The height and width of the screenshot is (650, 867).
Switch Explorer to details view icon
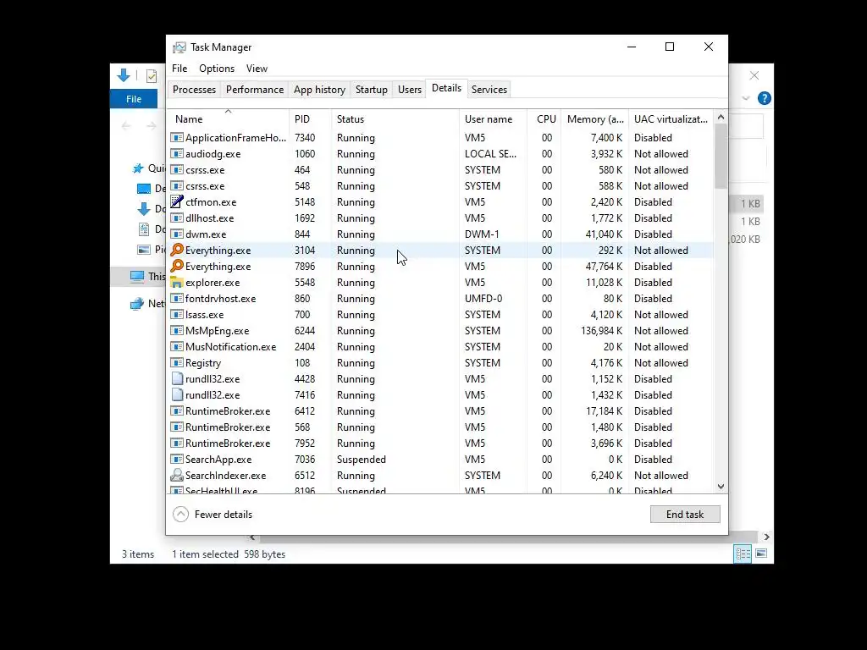pos(743,554)
